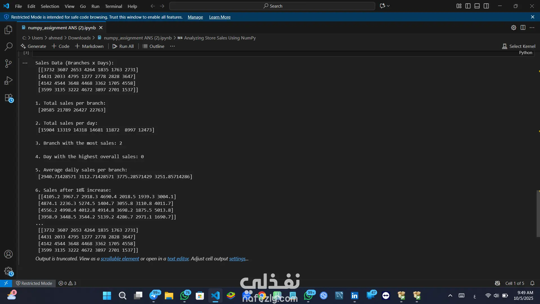
Task: Open the Extensions view
Action: pyautogui.click(x=8, y=98)
